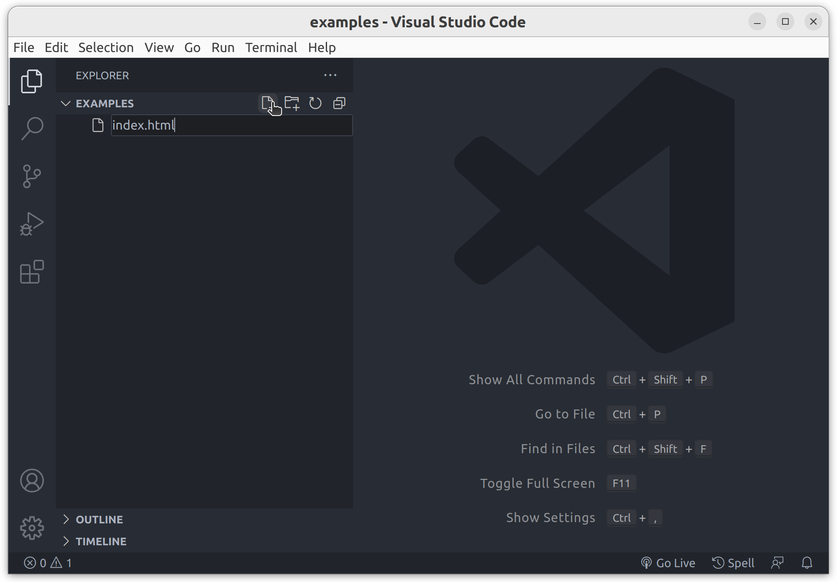Viewport: 837px width, 582px height.
Task: Start the server with Go Live
Action: [668, 563]
